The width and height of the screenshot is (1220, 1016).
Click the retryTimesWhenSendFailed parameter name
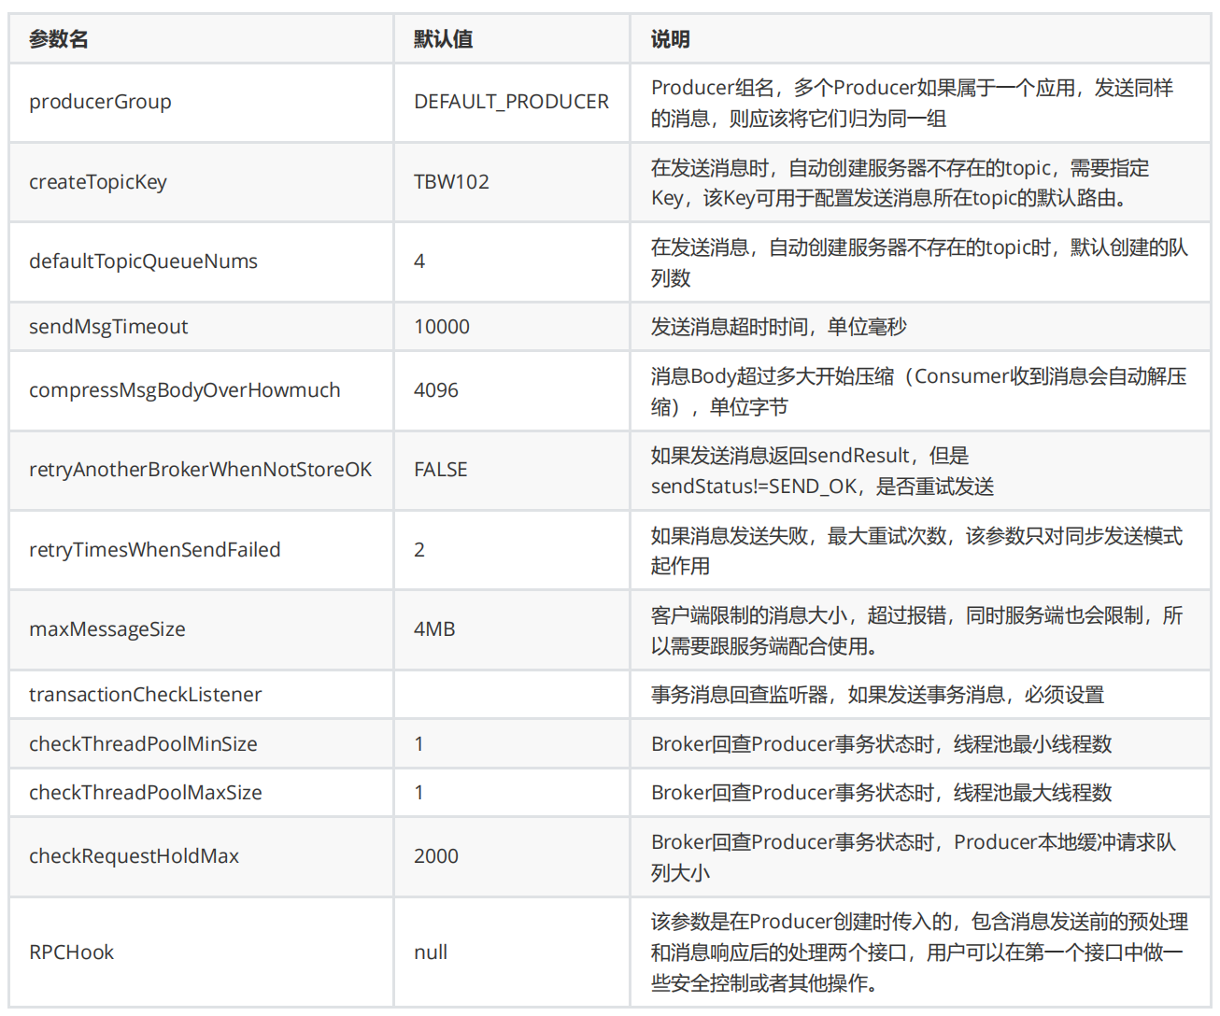[155, 550]
